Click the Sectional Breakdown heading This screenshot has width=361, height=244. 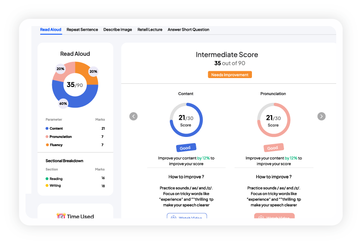(x=64, y=161)
